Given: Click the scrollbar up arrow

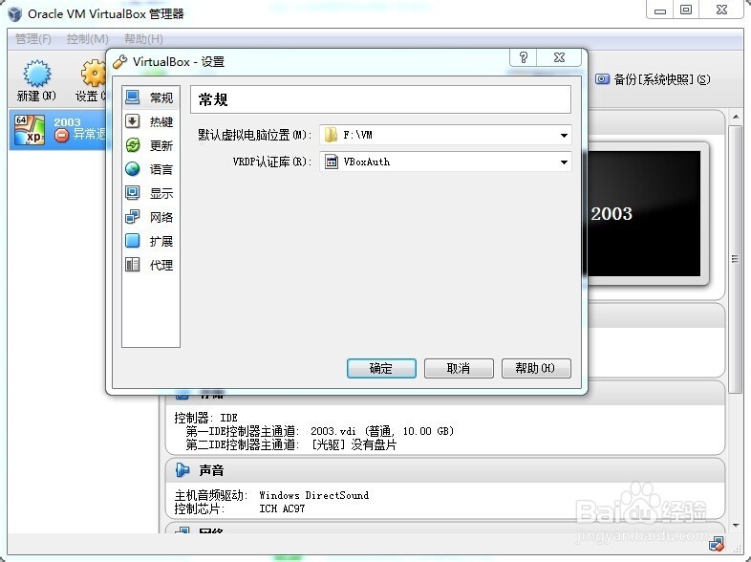Looking at the screenshot, I should point(736,117).
